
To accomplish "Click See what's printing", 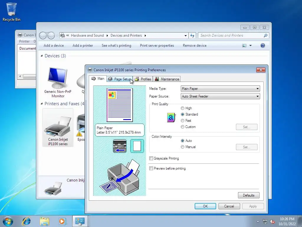I will click(116, 46).
